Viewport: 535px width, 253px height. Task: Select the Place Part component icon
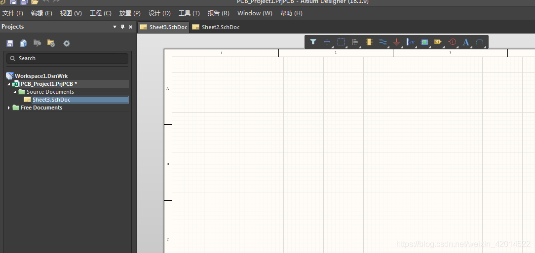[369, 42]
